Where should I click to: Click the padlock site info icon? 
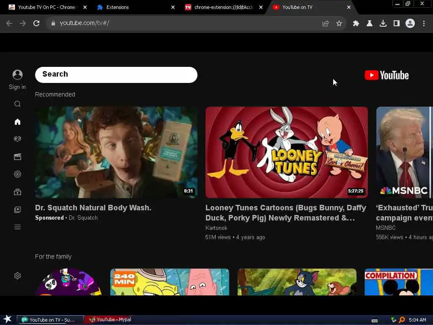coord(53,23)
